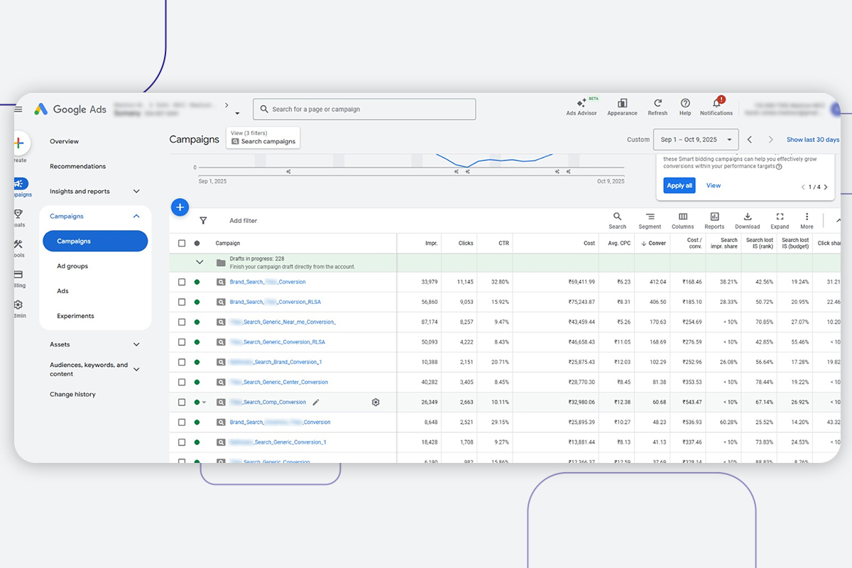Click the Refresh icon
The height and width of the screenshot is (568, 852).
tap(657, 106)
